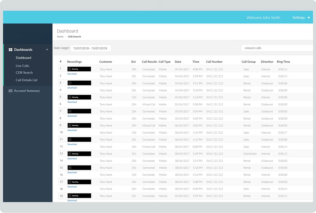
Task: Download the recording under row 13
Action: coord(72,158)
